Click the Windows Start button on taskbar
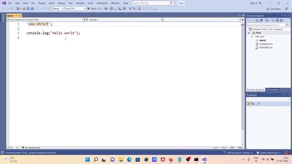This screenshot has width=292, height=164. [x=88, y=159]
